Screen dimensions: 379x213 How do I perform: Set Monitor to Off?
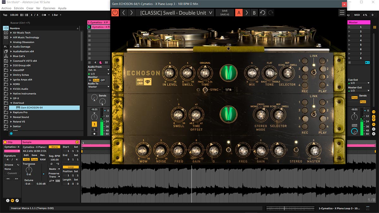[x=103, y=80]
